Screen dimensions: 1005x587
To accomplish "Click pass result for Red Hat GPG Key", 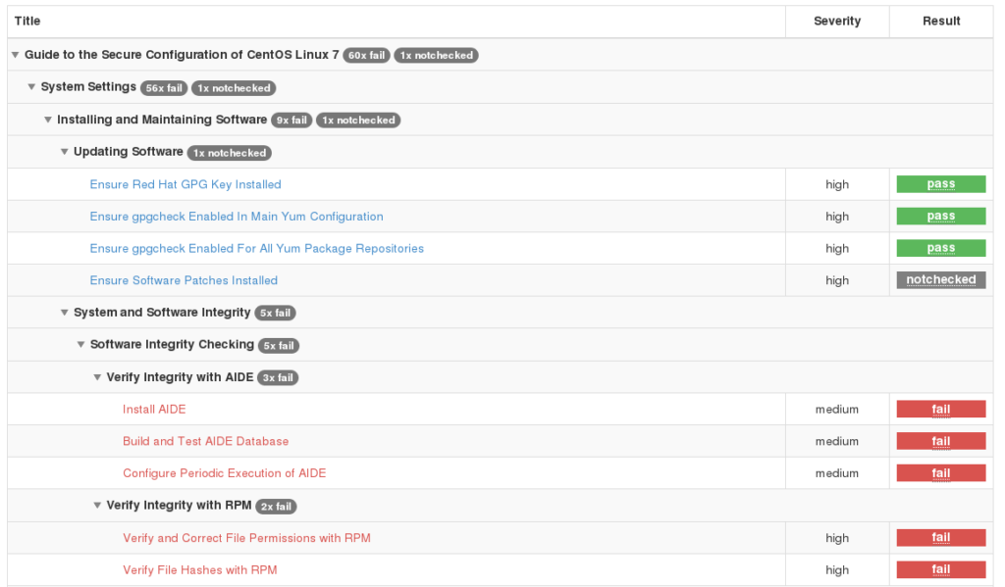I will click(x=940, y=184).
